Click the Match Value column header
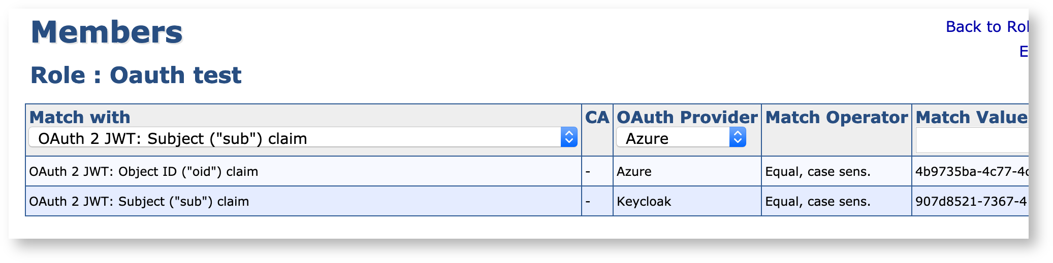The image size is (1053, 263). pyautogui.click(x=971, y=117)
